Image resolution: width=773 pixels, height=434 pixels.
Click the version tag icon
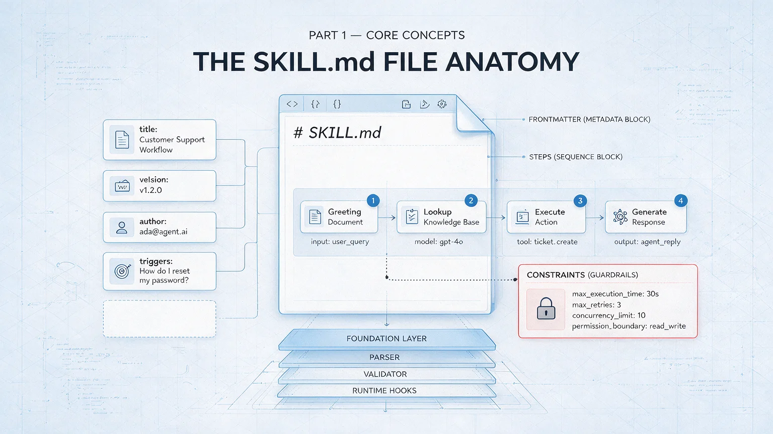[122, 186]
